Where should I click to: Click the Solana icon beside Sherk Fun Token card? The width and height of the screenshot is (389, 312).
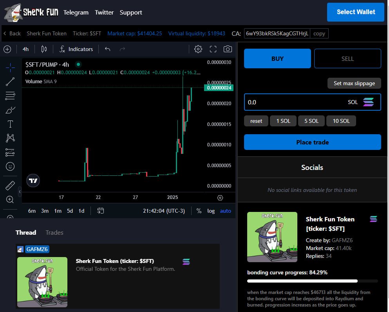point(373,219)
